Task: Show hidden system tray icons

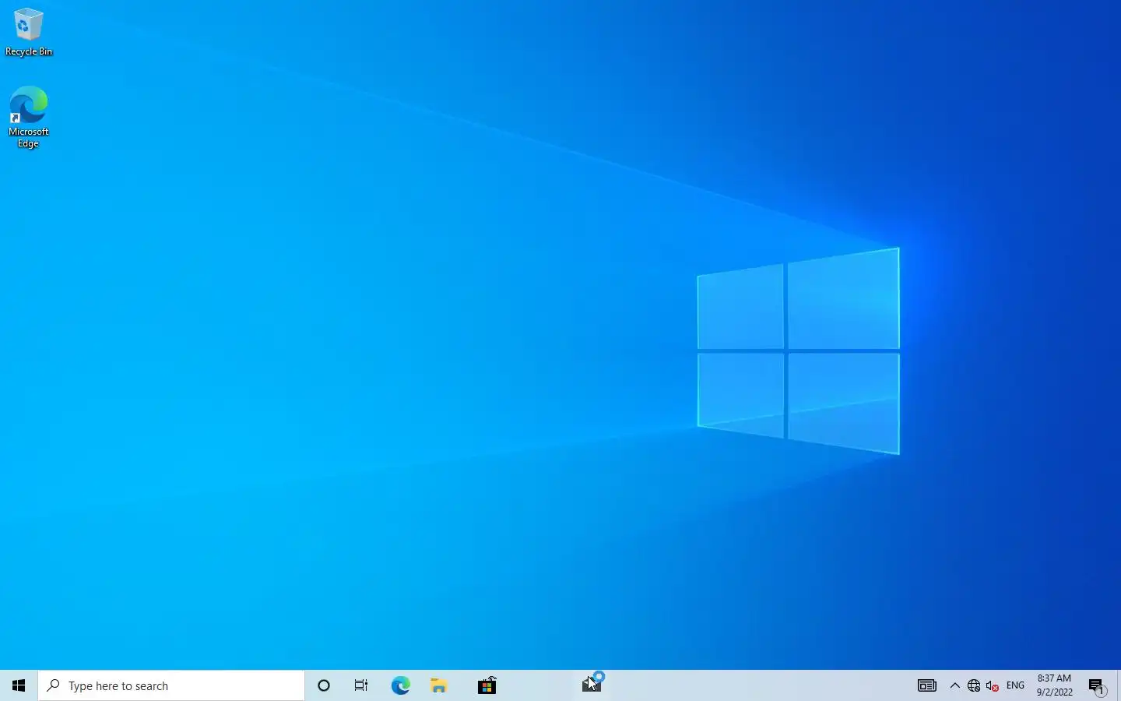Action: pyautogui.click(x=955, y=685)
